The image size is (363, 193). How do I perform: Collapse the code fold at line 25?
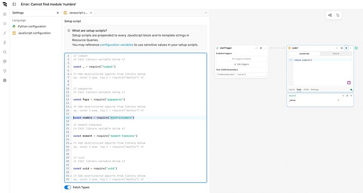71,143
